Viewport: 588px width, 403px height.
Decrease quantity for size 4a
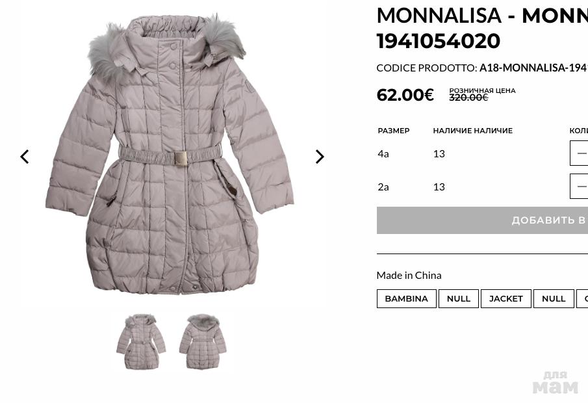coord(581,153)
